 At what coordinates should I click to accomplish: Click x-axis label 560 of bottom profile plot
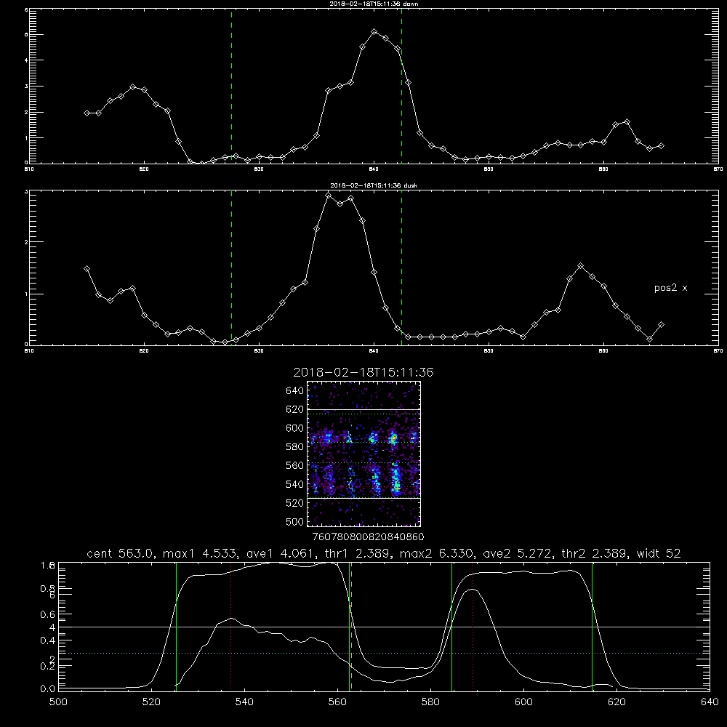[337, 702]
